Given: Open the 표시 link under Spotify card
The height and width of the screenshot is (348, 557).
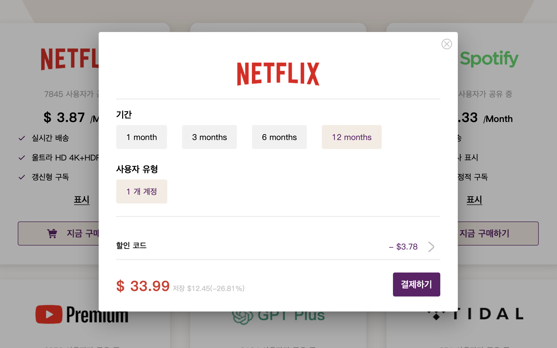Looking at the screenshot, I should [474, 200].
